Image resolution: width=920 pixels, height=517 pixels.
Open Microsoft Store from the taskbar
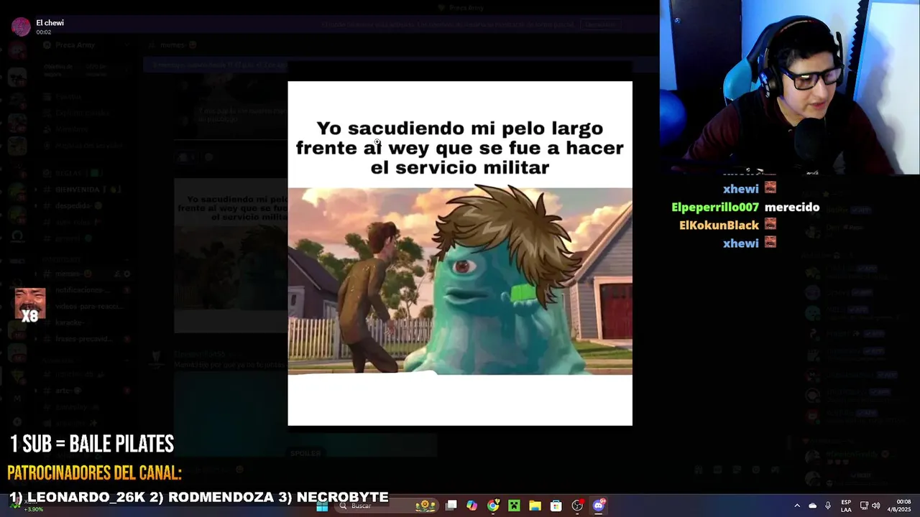point(556,506)
